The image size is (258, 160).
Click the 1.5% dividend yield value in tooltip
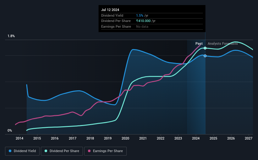[x=140, y=15]
